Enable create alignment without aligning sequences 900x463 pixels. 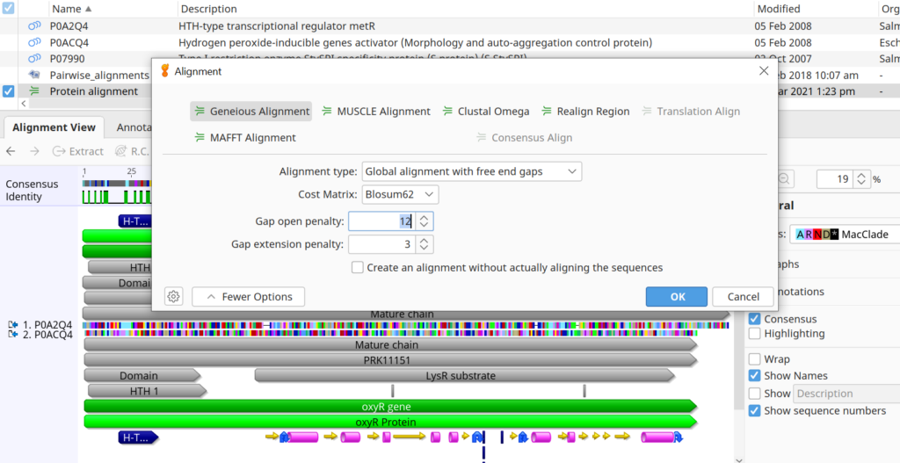coord(358,267)
